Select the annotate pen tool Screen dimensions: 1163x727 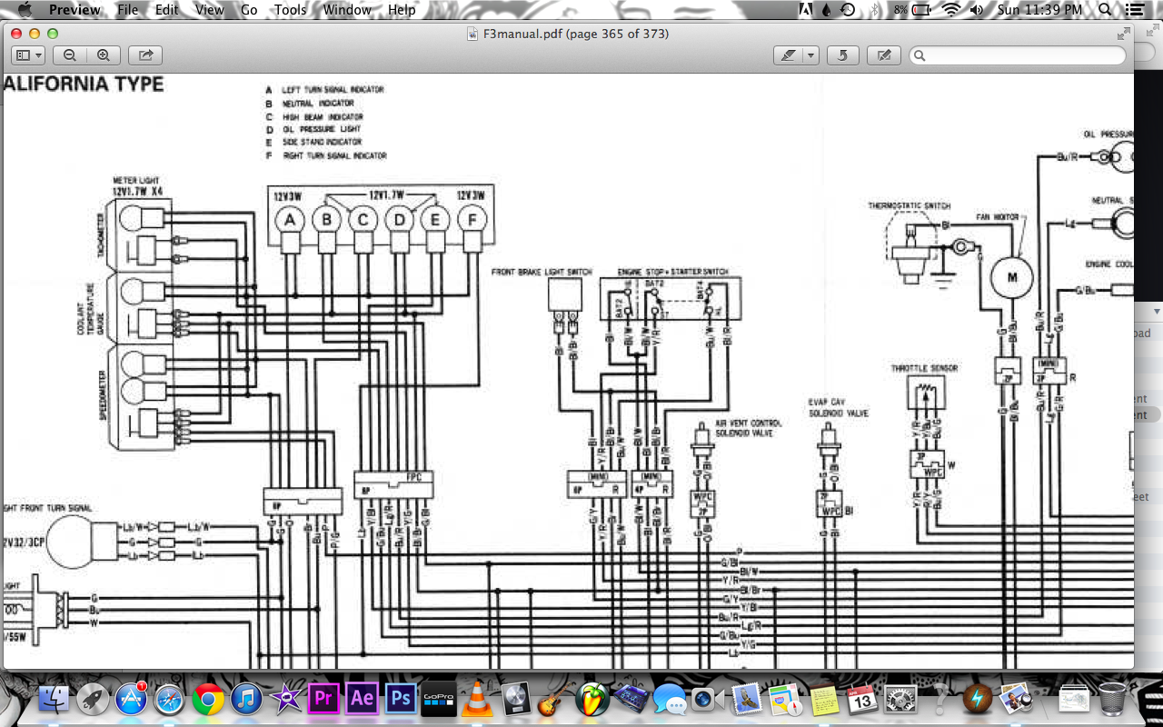pyautogui.click(x=788, y=55)
